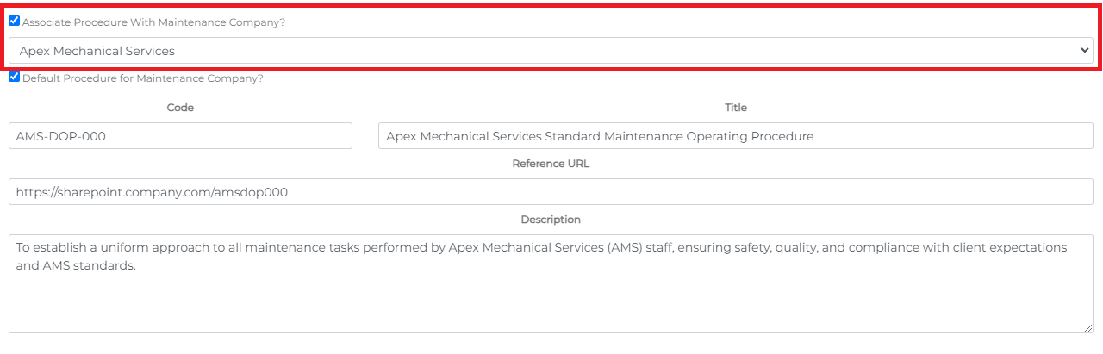Place cursor after 'and AMS standards.' in Description
Image resolution: width=1103 pixels, height=354 pixels.
point(139,266)
